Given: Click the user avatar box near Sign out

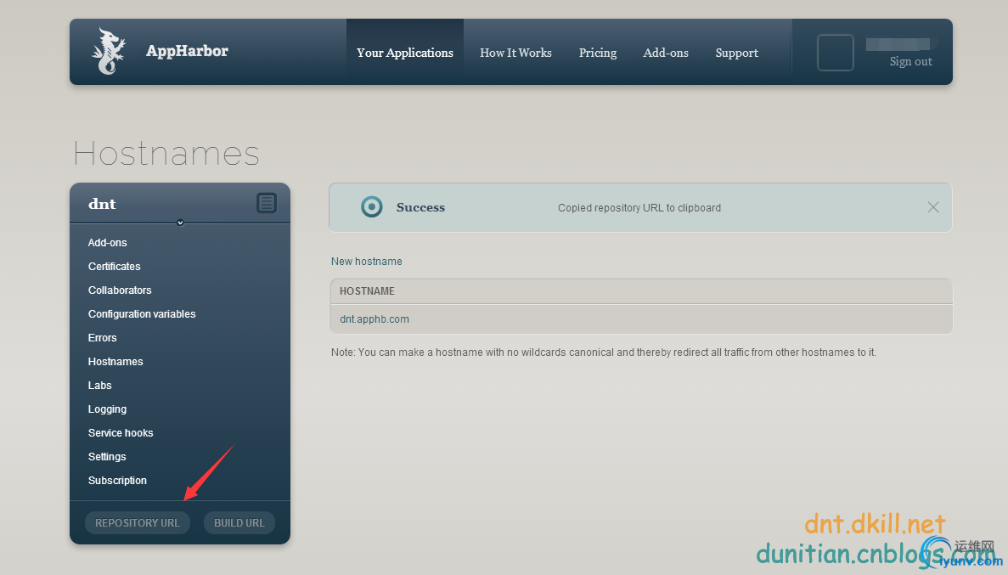Looking at the screenshot, I should coord(835,53).
